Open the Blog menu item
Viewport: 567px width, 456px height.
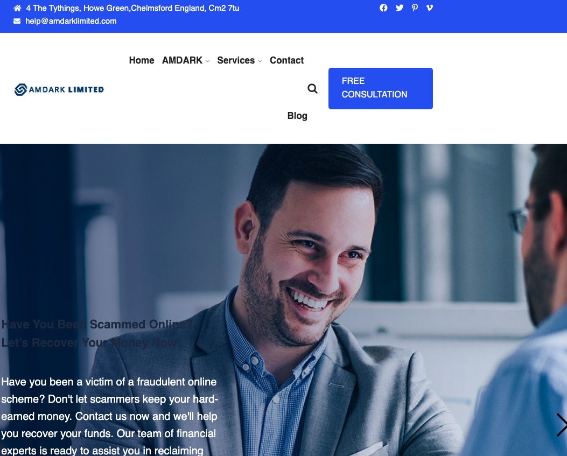click(x=297, y=116)
